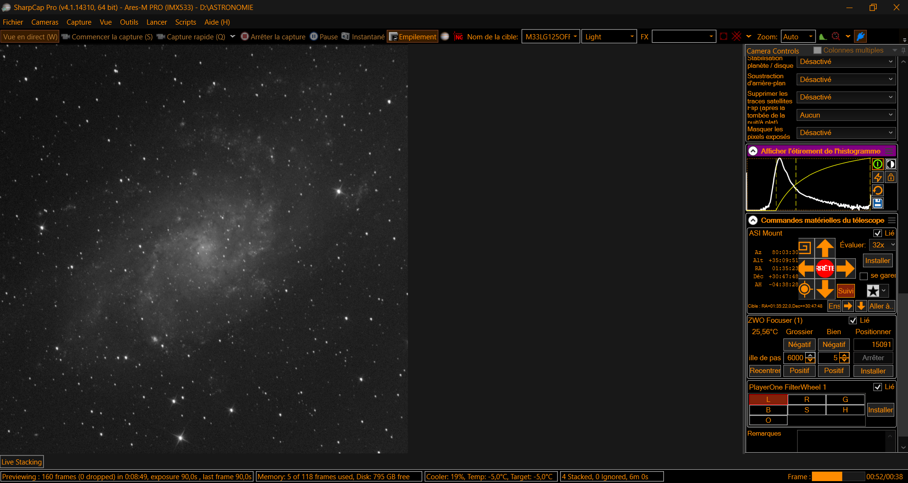The image size is (908, 483).
Task: Toggle the Suivi tracking button
Action: pos(846,291)
